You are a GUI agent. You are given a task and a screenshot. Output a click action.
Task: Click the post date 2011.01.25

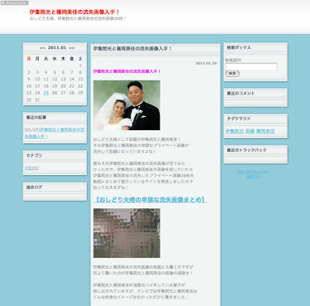(x=206, y=64)
